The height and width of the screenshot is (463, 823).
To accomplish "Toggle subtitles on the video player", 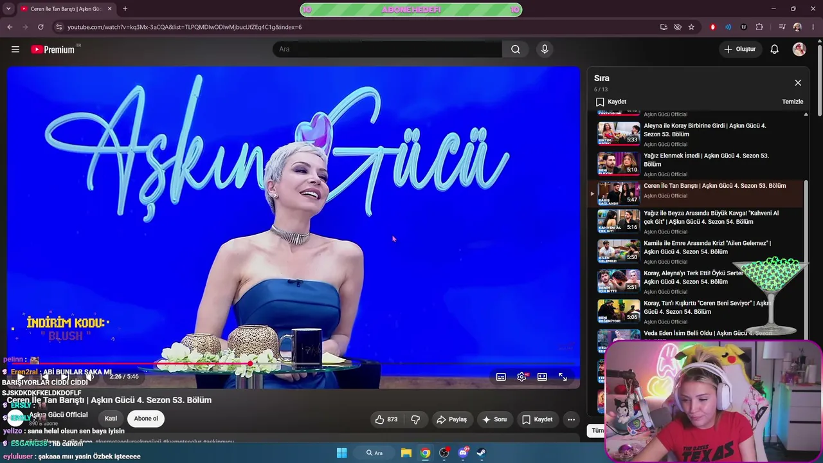I will [x=501, y=377].
